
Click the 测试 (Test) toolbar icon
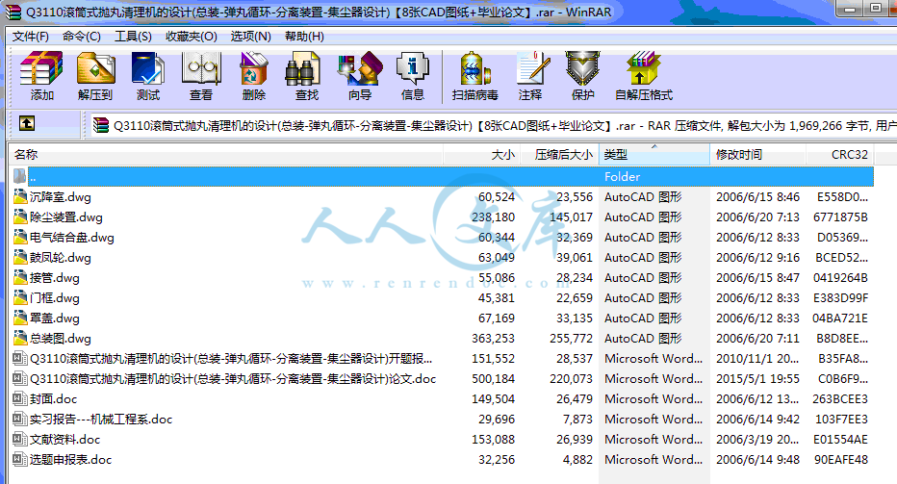148,75
